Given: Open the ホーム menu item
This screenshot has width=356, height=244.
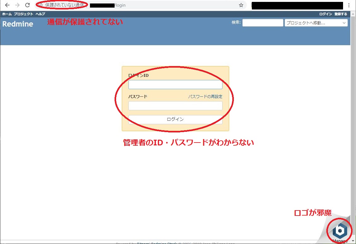Looking at the screenshot, I should click(x=7, y=14).
